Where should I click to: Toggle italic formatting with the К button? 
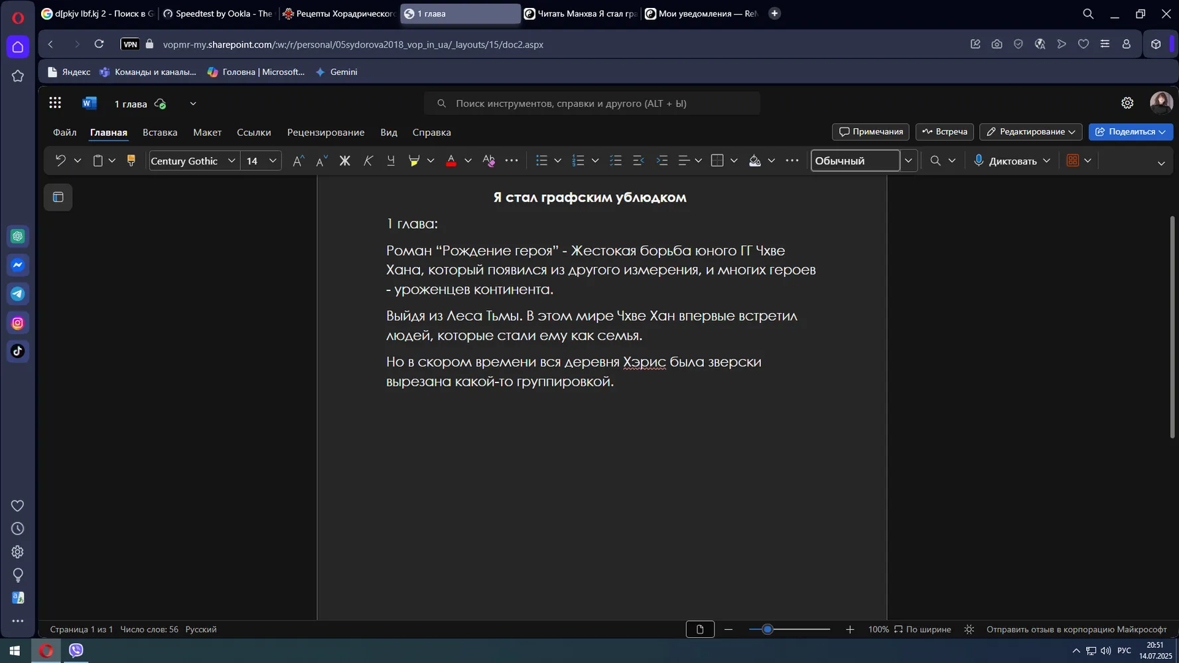pyautogui.click(x=368, y=160)
